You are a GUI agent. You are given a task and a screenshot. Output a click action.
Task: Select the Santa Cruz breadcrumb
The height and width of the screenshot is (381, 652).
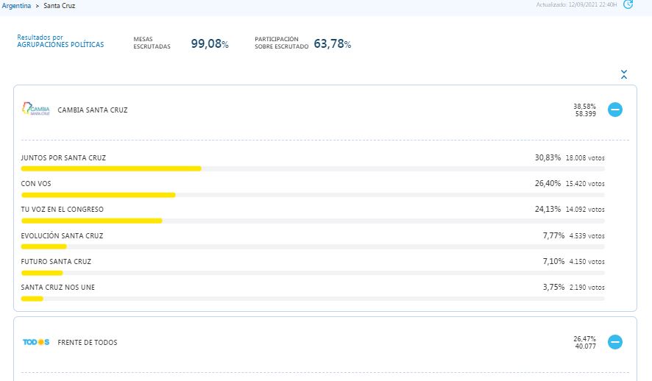tap(60, 6)
